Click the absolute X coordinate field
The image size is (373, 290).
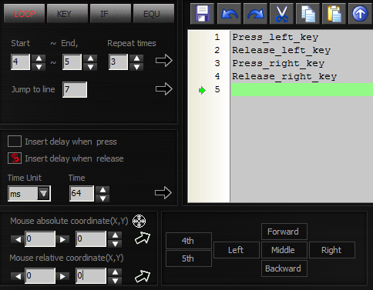click(x=40, y=238)
